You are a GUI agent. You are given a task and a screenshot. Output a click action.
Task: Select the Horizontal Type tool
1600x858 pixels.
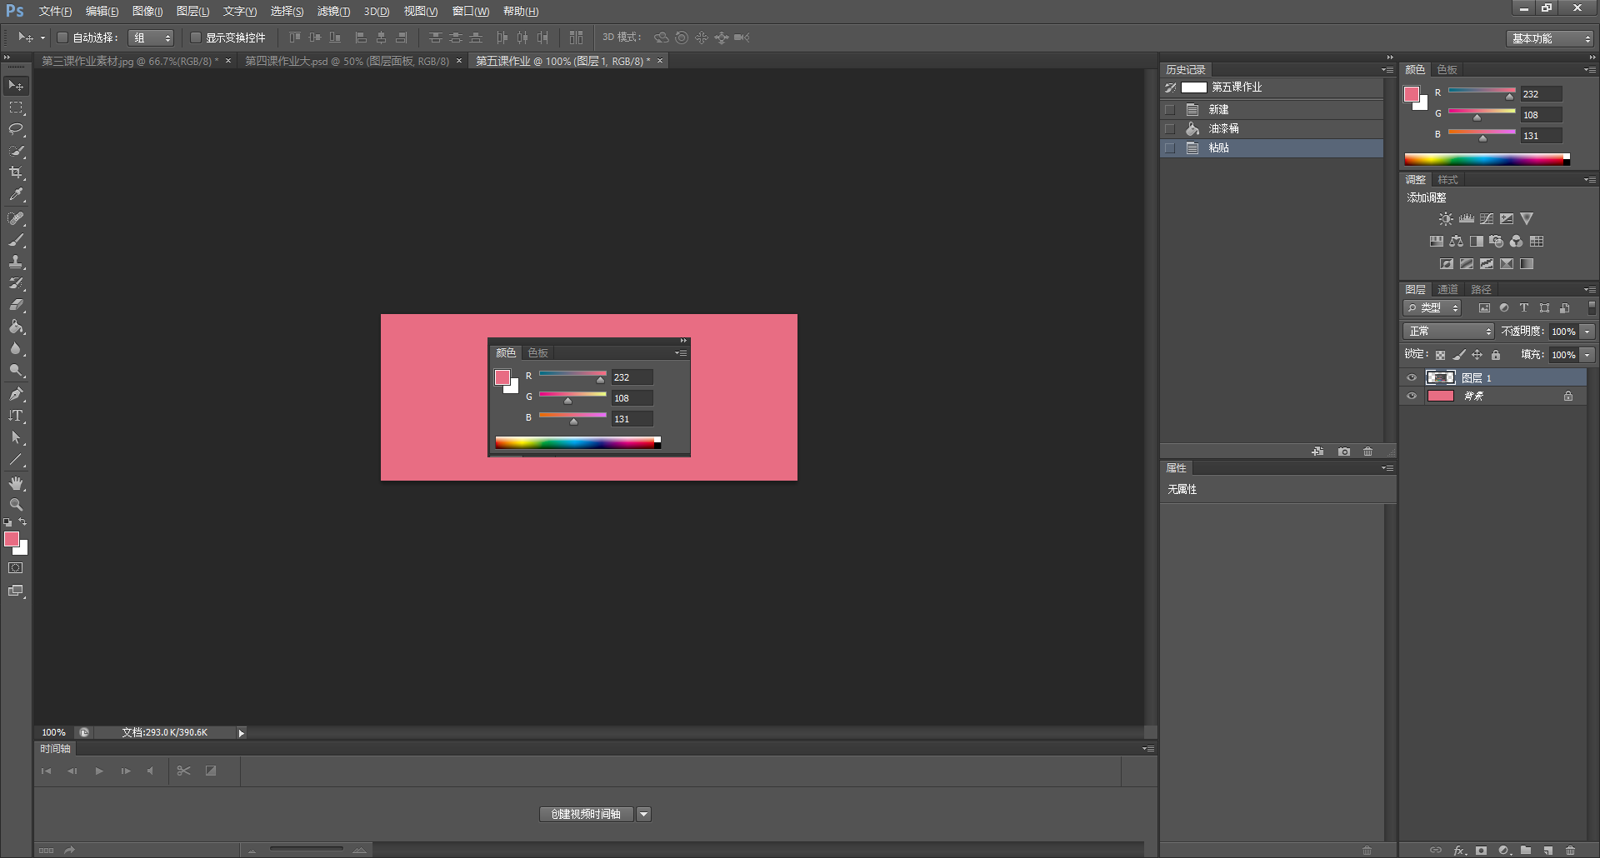tap(16, 416)
